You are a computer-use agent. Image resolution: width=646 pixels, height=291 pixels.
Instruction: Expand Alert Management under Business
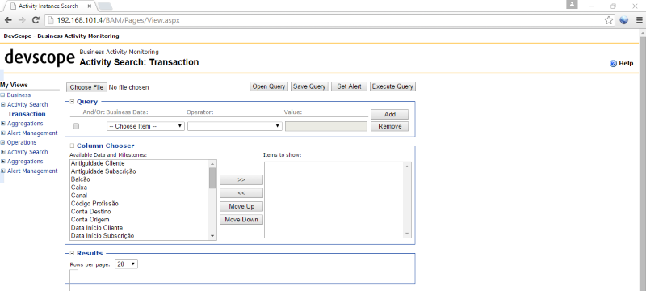(3, 133)
